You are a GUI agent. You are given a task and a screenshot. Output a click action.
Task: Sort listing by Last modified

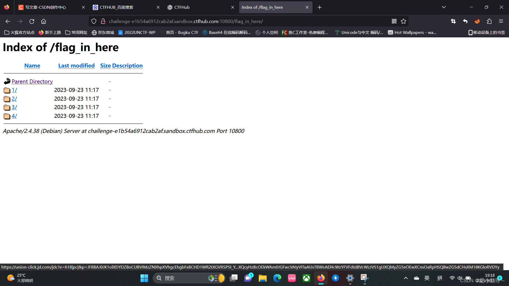76,66
